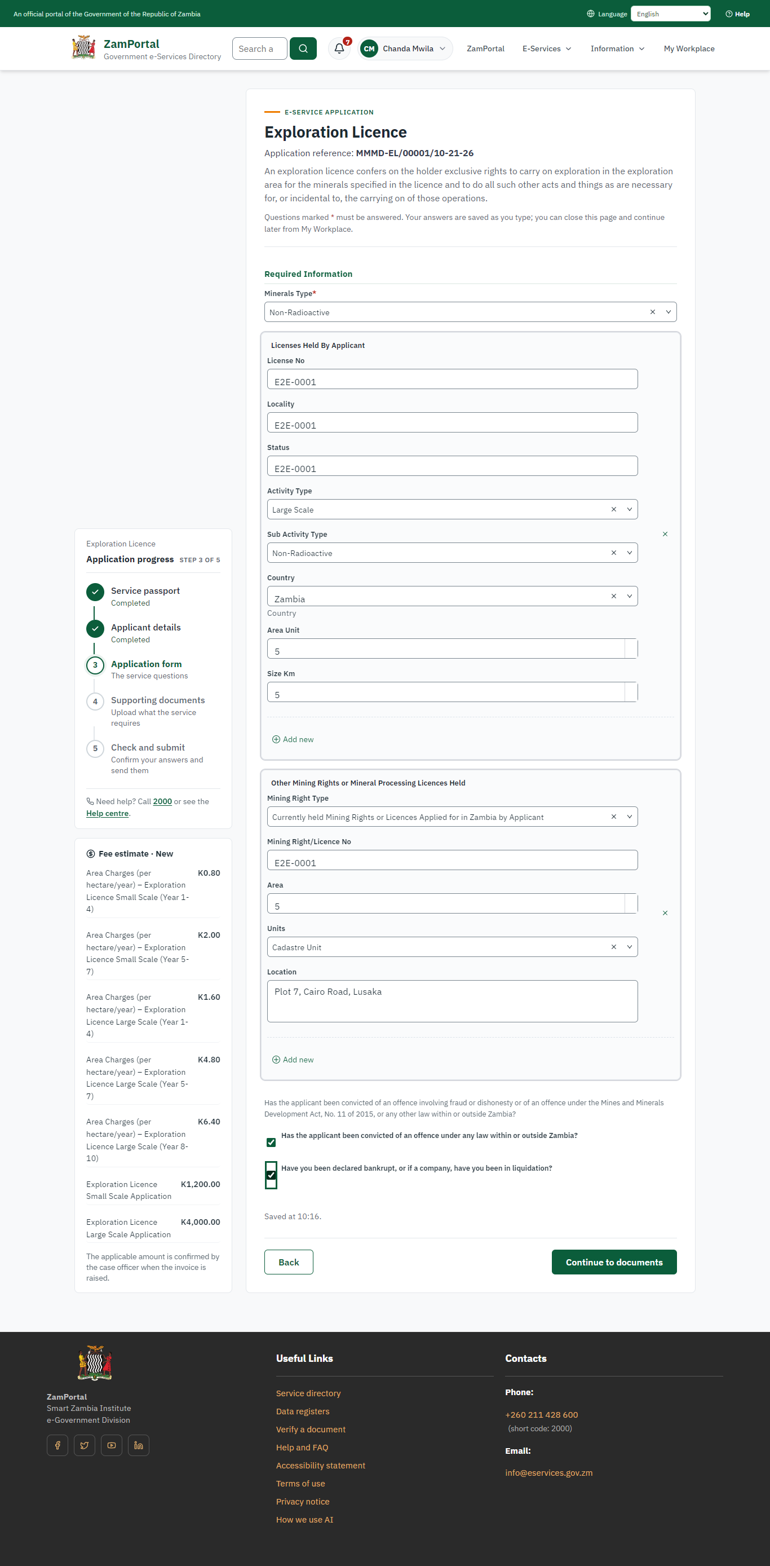Screen dimensions: 770x1566
Task: Add new under Other Mining Rights section
Action: [293, 1059]
